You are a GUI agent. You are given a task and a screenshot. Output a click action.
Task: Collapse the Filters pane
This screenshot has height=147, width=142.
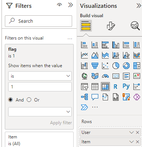click(x=70, y=5)
